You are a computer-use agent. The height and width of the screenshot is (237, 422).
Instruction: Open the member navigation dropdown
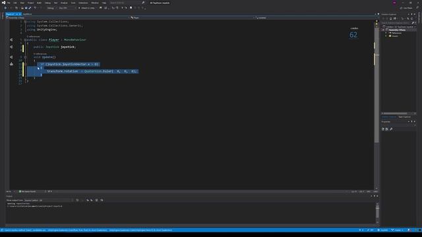(x=315, y=18)
